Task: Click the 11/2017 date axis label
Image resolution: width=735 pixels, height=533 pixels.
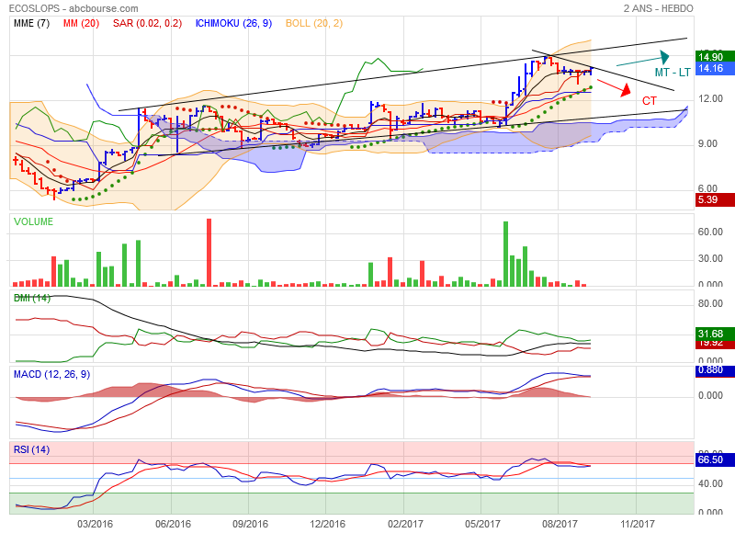Action: (637, 524)
